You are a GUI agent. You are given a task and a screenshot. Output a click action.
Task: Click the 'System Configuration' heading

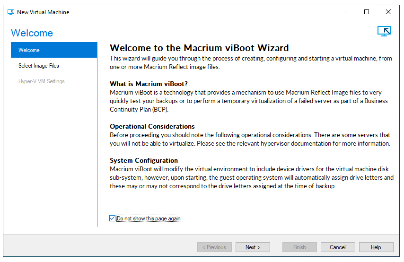[144, 160]
